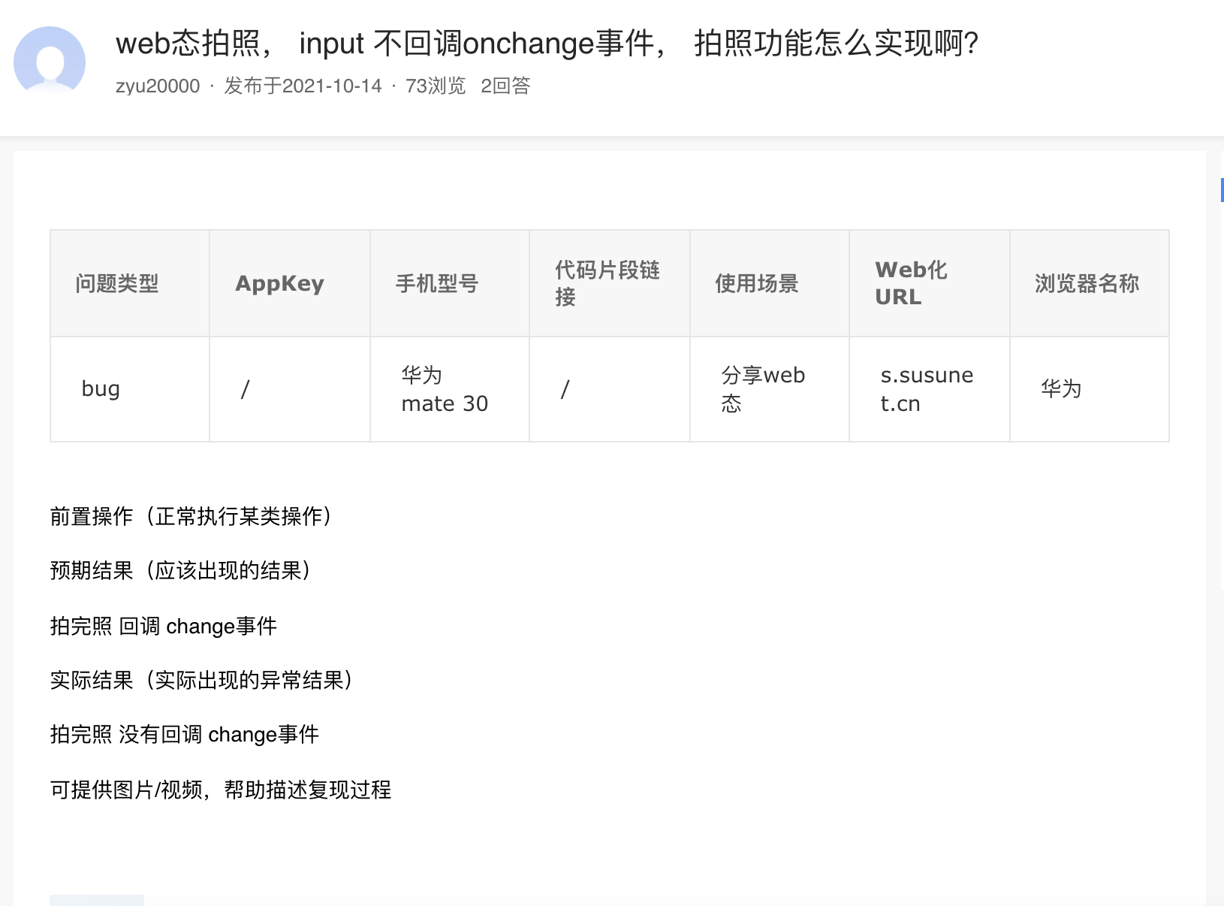This screenshot has width=1224, height=906.
Task: Click the 浏览器名称 header cell
Action: (x=1087, y=283)
